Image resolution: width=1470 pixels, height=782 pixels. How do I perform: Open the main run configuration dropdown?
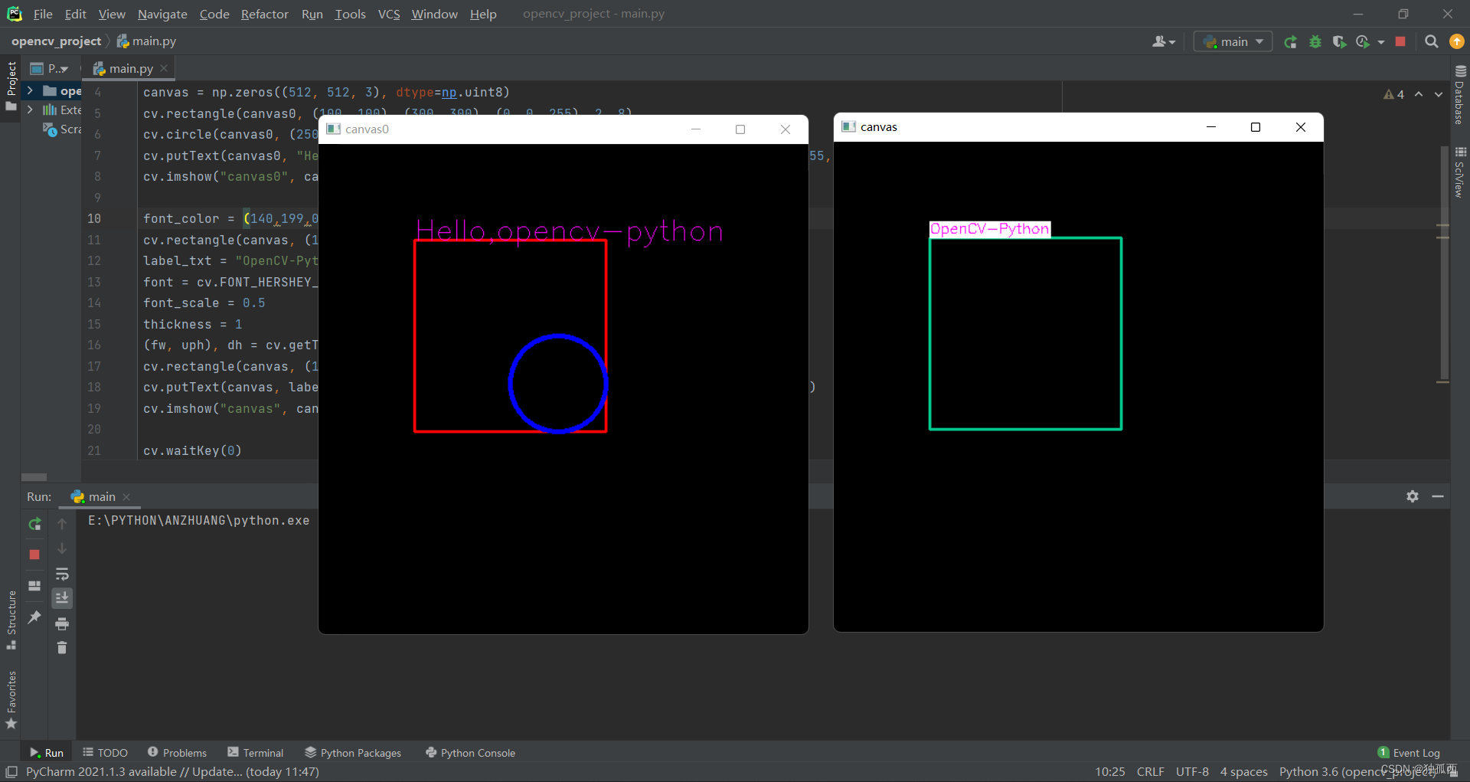point(1233,41)
